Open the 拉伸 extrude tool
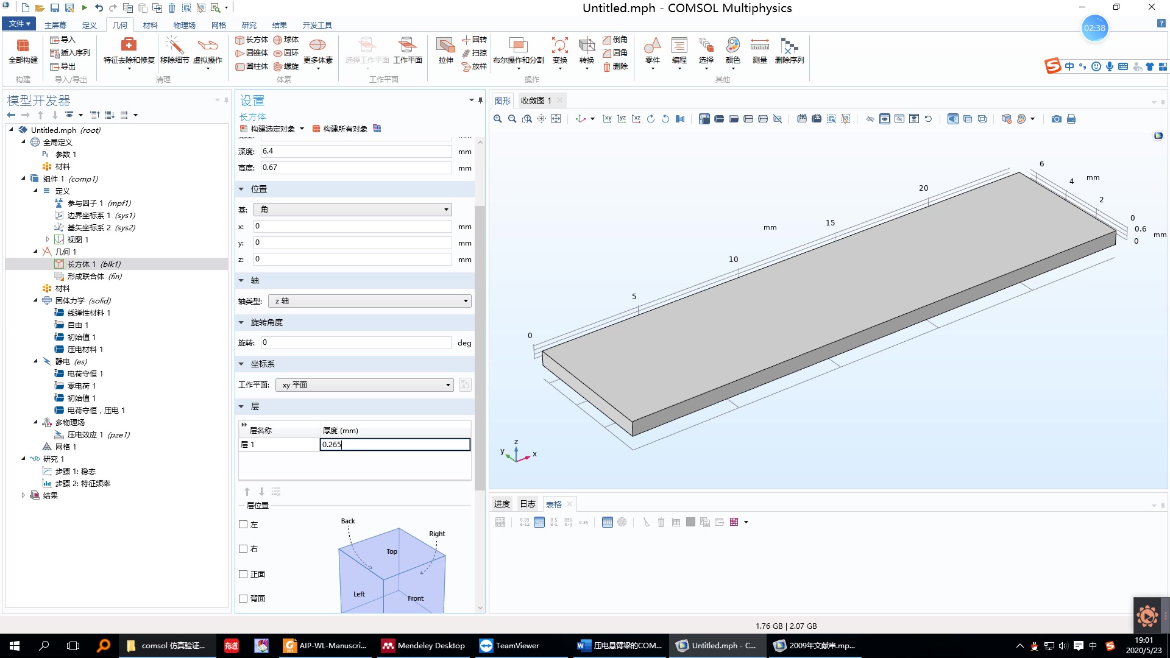Screen dimensions: 1170x658 coord(445,50)
